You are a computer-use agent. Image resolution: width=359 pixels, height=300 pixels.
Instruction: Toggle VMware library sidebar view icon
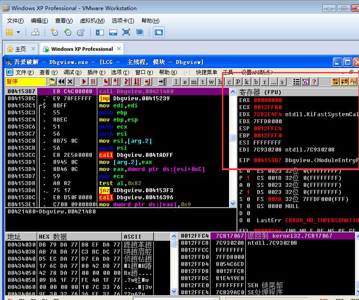click(100, 32)
